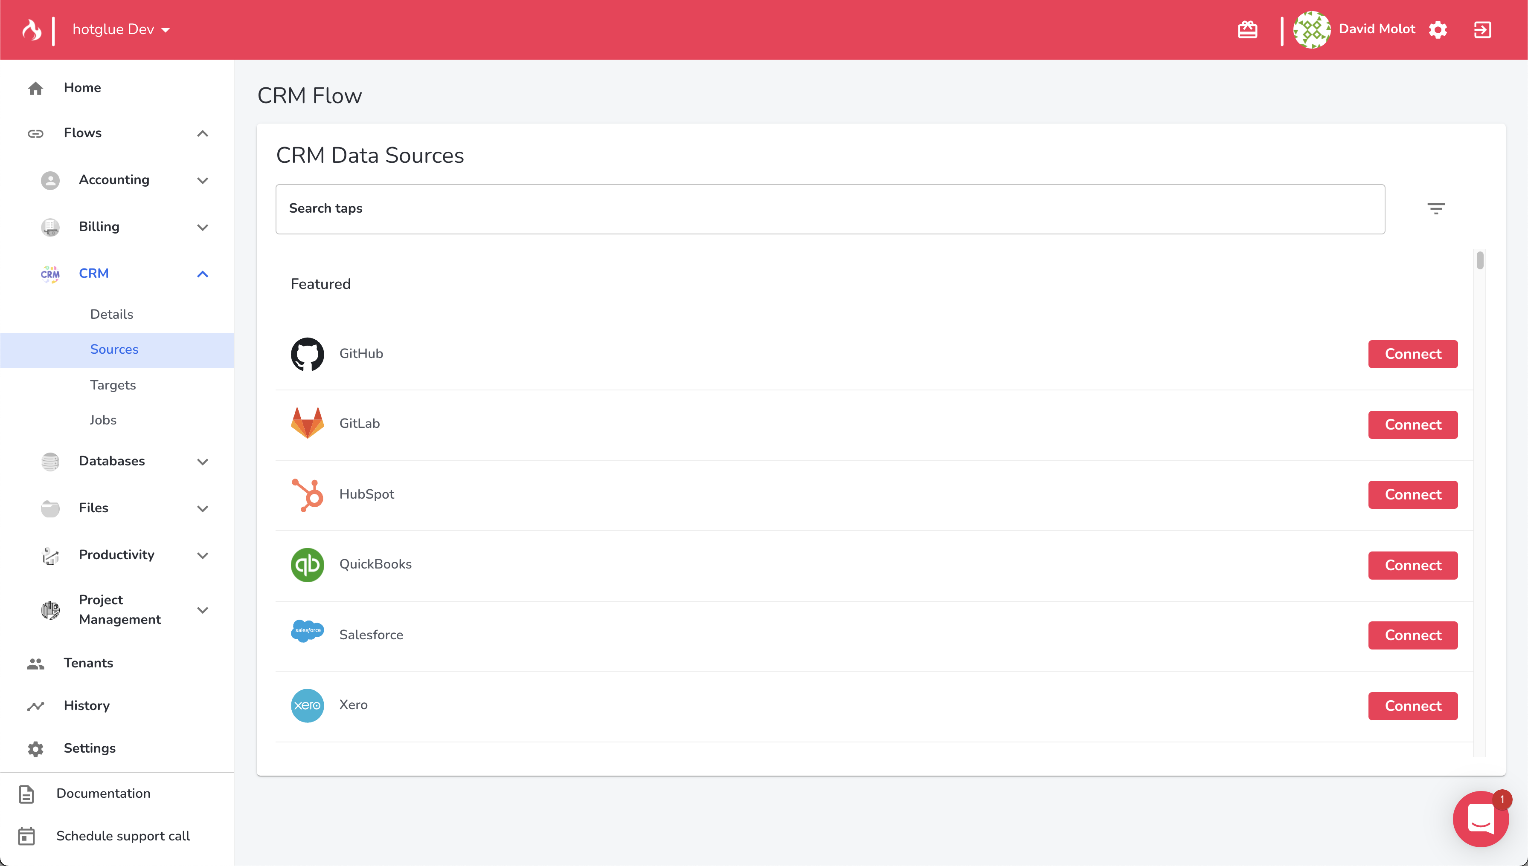Click the QuickBooks logo
This screenshot has height=866, width=1528.
307,565
